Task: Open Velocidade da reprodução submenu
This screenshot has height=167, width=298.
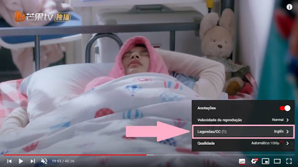Action: pos(243,120)
